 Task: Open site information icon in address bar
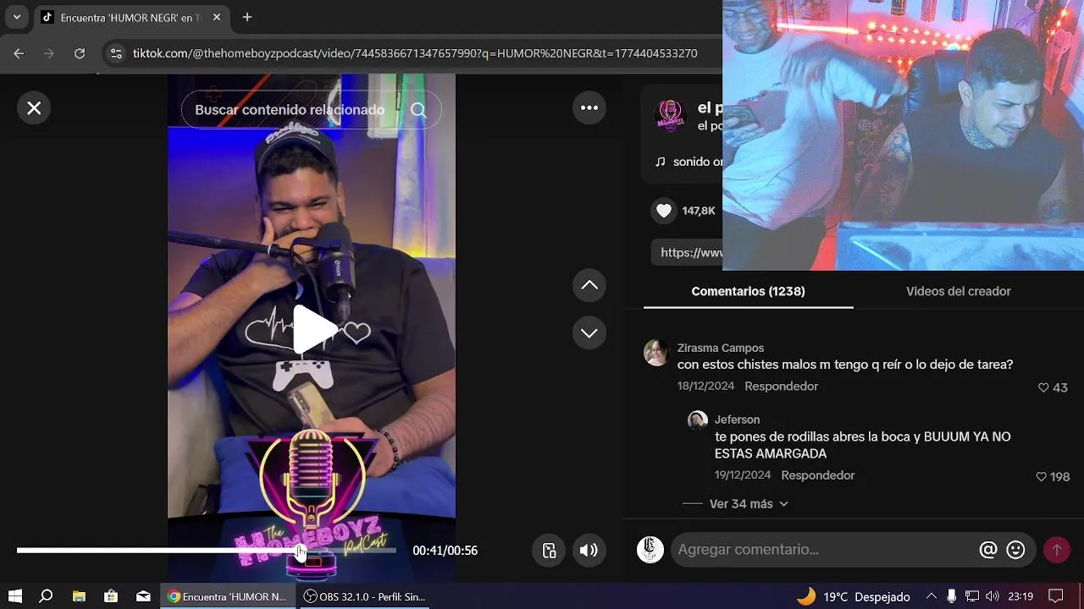[116, 53]
